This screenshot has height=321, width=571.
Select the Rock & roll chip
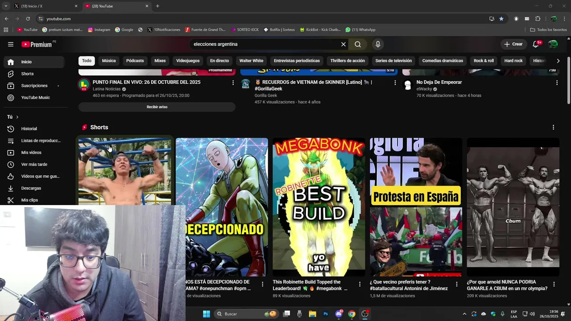pos(484,61)
